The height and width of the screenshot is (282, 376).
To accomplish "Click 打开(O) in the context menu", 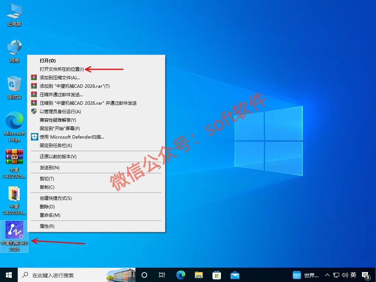I will click(x=96, y=61).
